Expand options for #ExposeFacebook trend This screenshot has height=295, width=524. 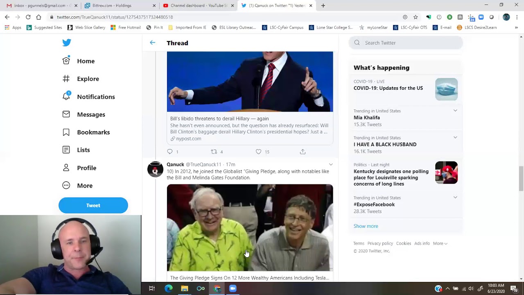pos(455,197)
